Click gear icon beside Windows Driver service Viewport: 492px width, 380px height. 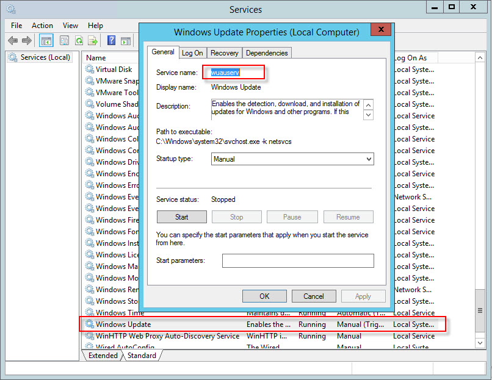pos(90,162)
